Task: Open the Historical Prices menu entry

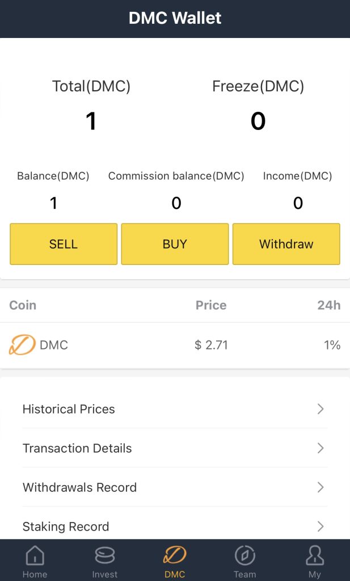Action: pos(69,409)
